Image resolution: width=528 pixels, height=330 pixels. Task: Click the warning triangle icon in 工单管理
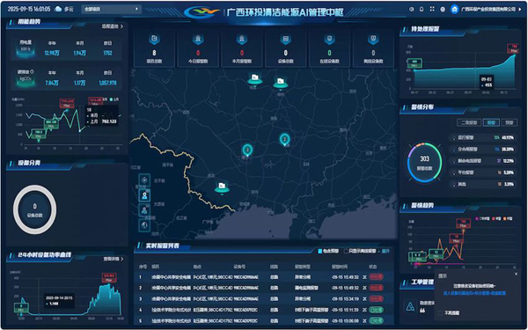pyautogui.click(x=410, y=307)
